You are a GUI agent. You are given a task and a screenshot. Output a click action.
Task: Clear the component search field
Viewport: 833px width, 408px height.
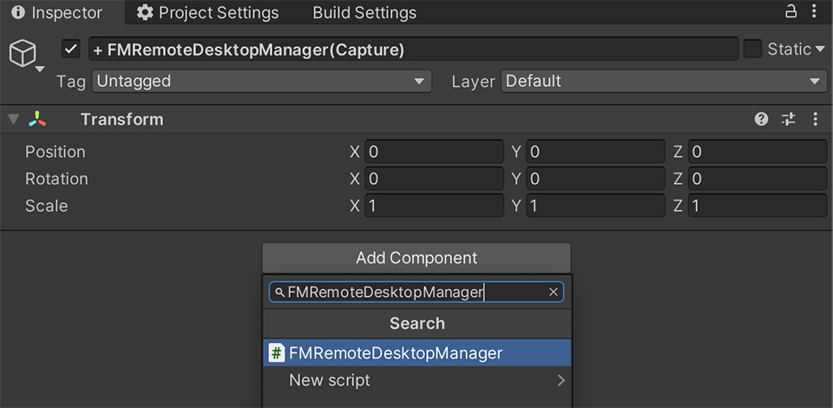[x=554, y=293]
